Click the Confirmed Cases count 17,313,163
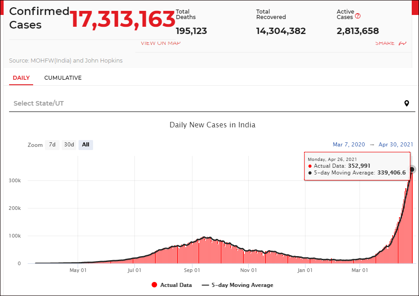 tap(123, 19)
